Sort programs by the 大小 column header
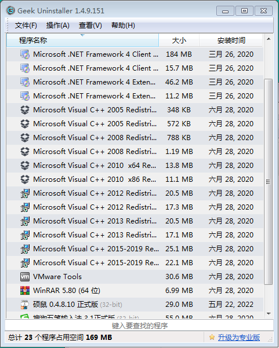This screenshot has height=348, width=279. 179,41
